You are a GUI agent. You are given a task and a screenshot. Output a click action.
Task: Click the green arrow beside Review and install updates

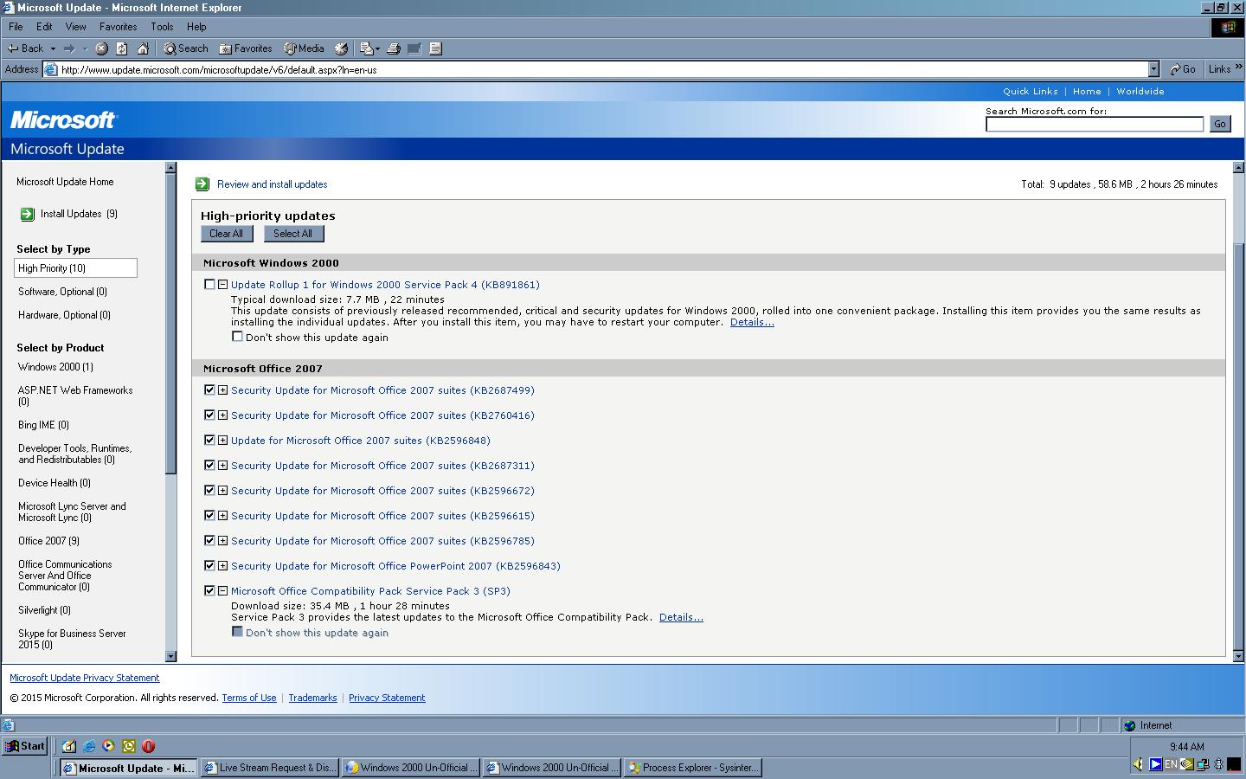click(x=202, y=183)
